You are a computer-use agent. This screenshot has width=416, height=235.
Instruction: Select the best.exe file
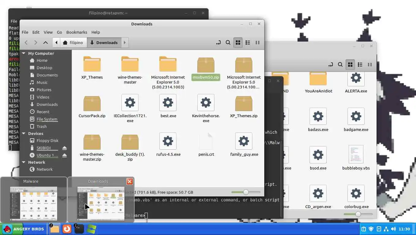tap(168, 106)
